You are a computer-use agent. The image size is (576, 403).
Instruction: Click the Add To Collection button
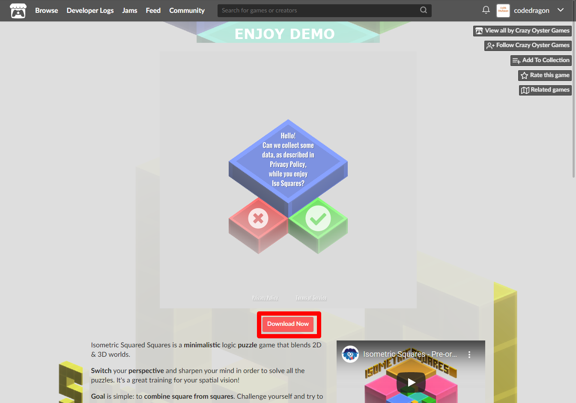tap(541, 60)
